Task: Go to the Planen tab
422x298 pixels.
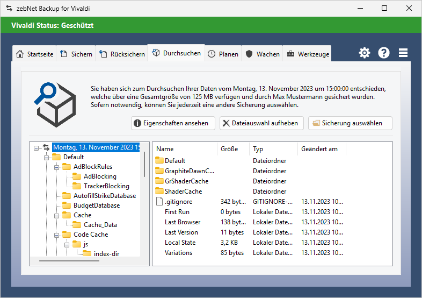Action: 223,54
